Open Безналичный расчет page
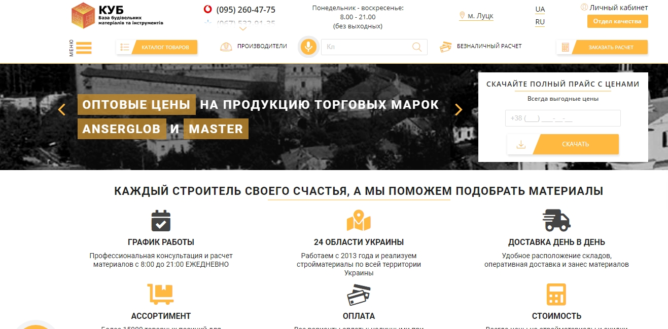The height and width of the screenshot is (329, 668). 489,46
